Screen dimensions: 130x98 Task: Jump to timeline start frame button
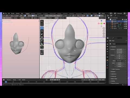[x=51, y=80]
